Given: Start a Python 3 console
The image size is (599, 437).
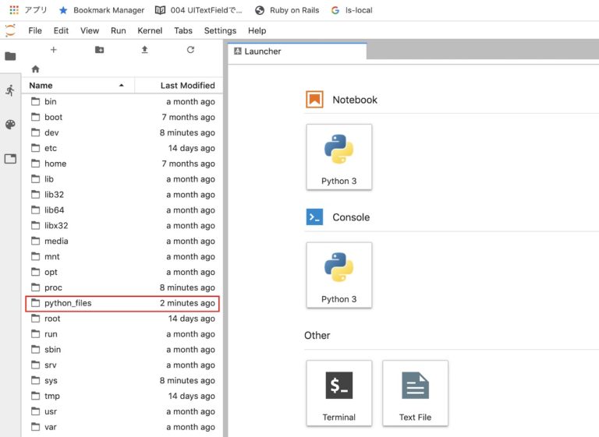Looking at the screenshot, I should coord(338,274).
